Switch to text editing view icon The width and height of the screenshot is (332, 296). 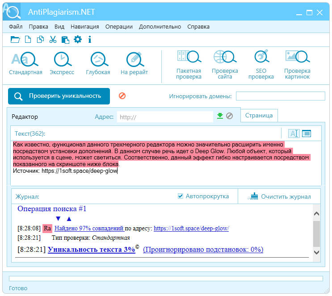coord(294,133)
